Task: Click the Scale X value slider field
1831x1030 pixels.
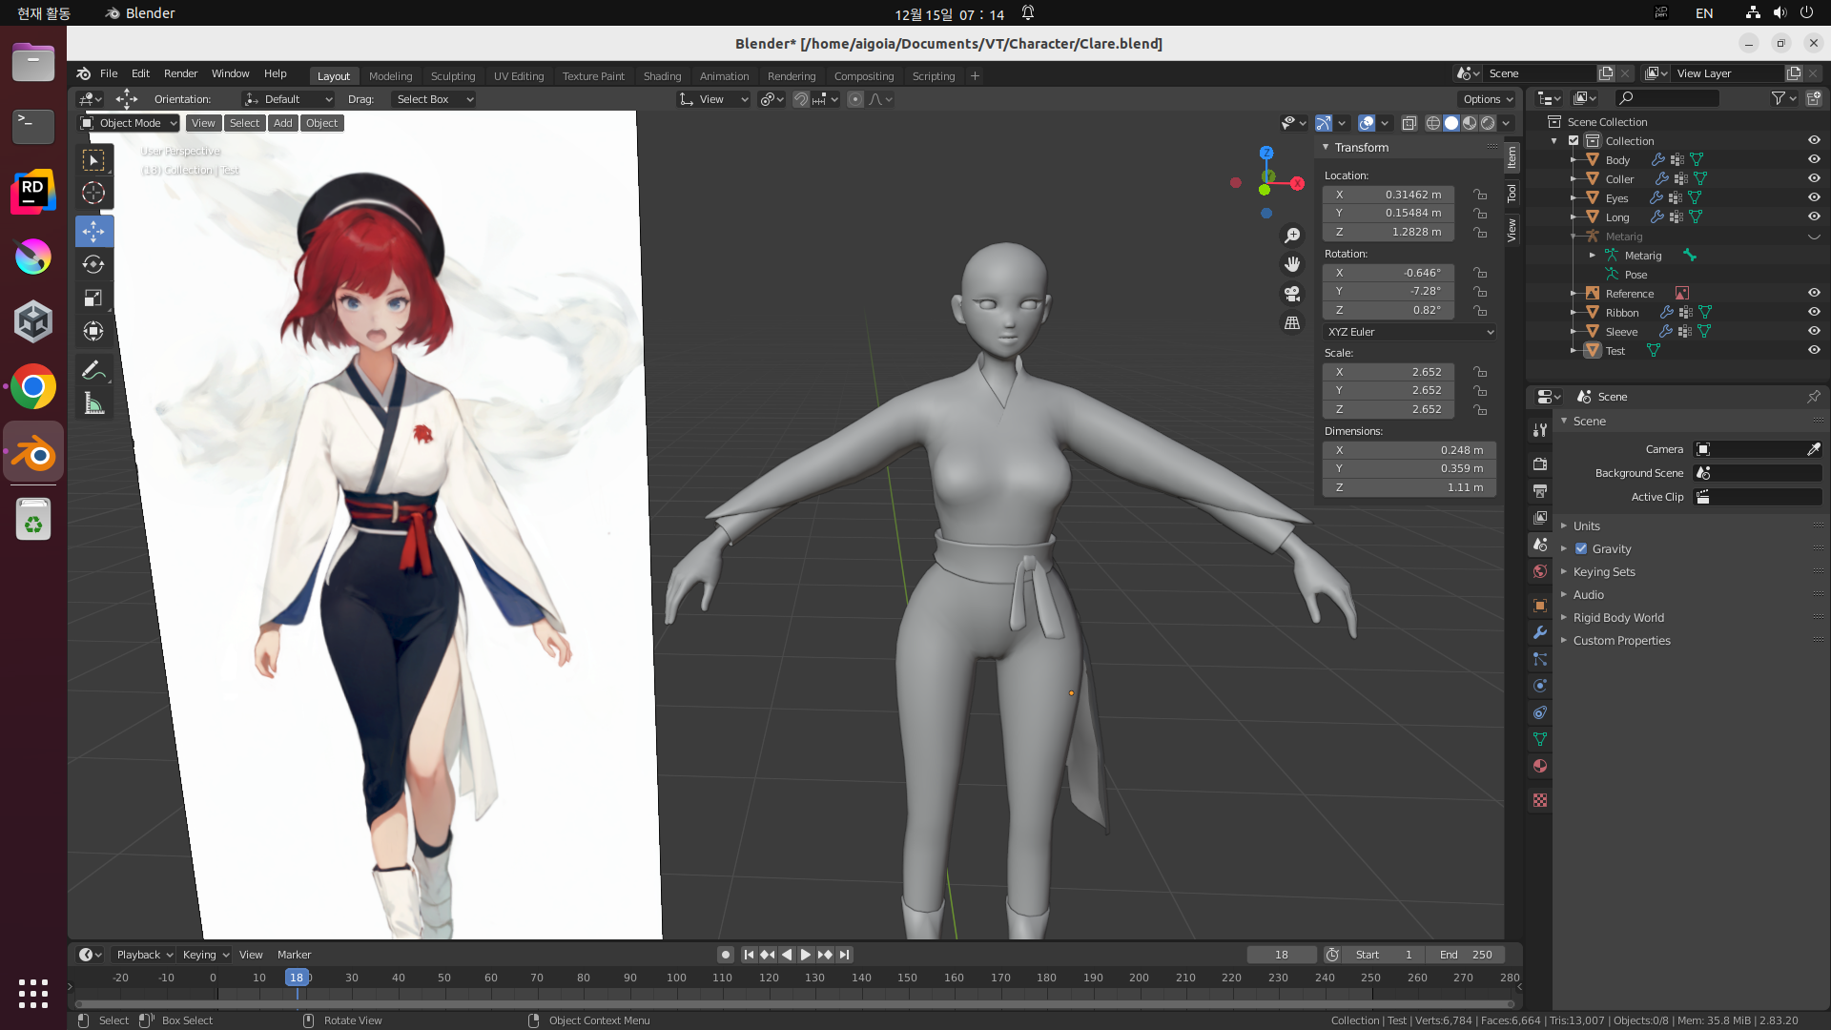Action: 1389,372
